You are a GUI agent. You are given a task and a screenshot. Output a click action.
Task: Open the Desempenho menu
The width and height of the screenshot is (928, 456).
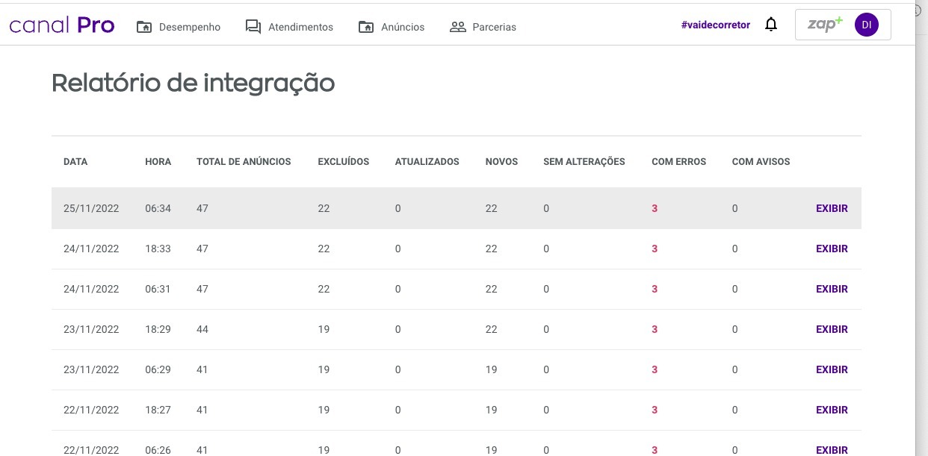click(190, 27)
